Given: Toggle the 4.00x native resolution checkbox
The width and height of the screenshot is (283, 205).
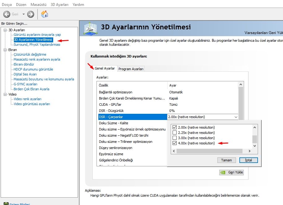Looking at the screenshot, I should pyautogui.click(x=174, y=143).
